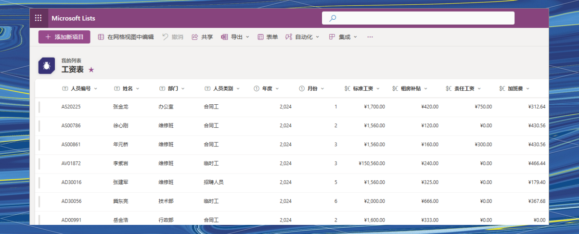Open the 部门 column header menu
Screen dimensions: 579x234
click(x=183, y=88)
